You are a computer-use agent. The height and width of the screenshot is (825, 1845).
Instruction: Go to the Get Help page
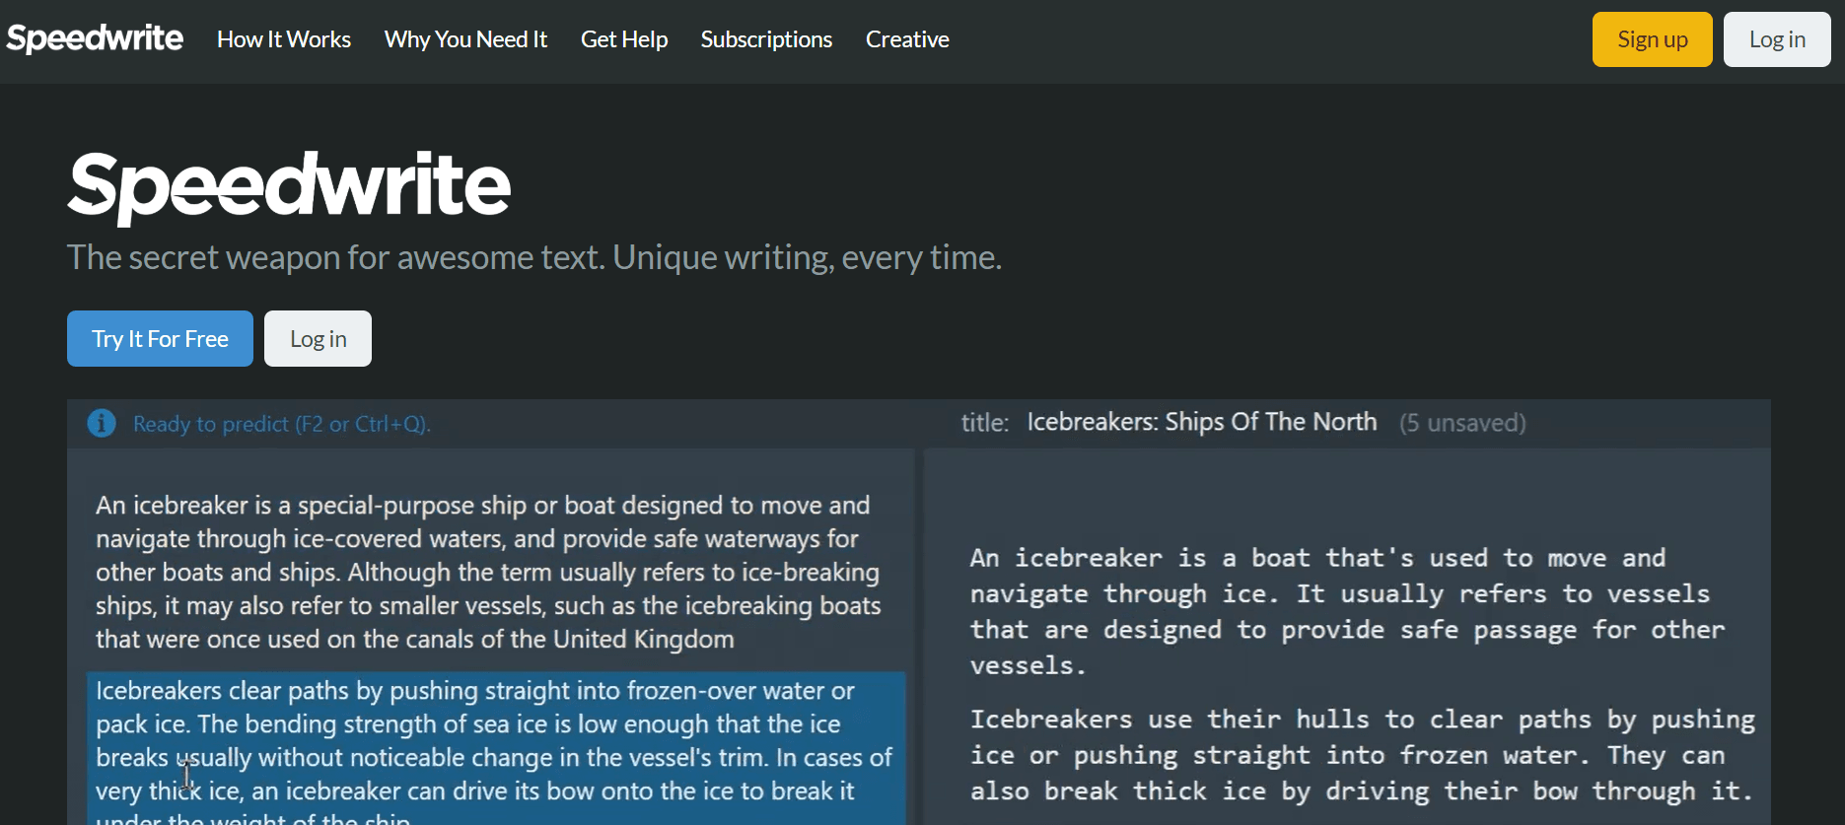click(624, 39)
